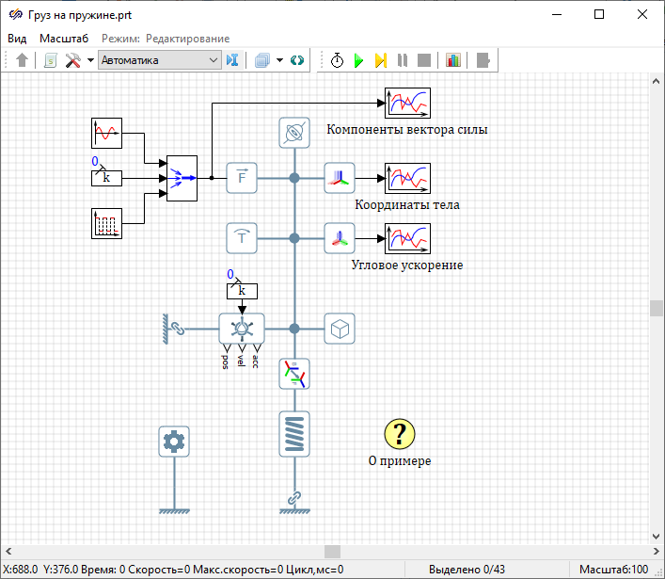Open the bar chart graphs toolbar icon
This screenshot has width=665, height=579.
point(453,60)
